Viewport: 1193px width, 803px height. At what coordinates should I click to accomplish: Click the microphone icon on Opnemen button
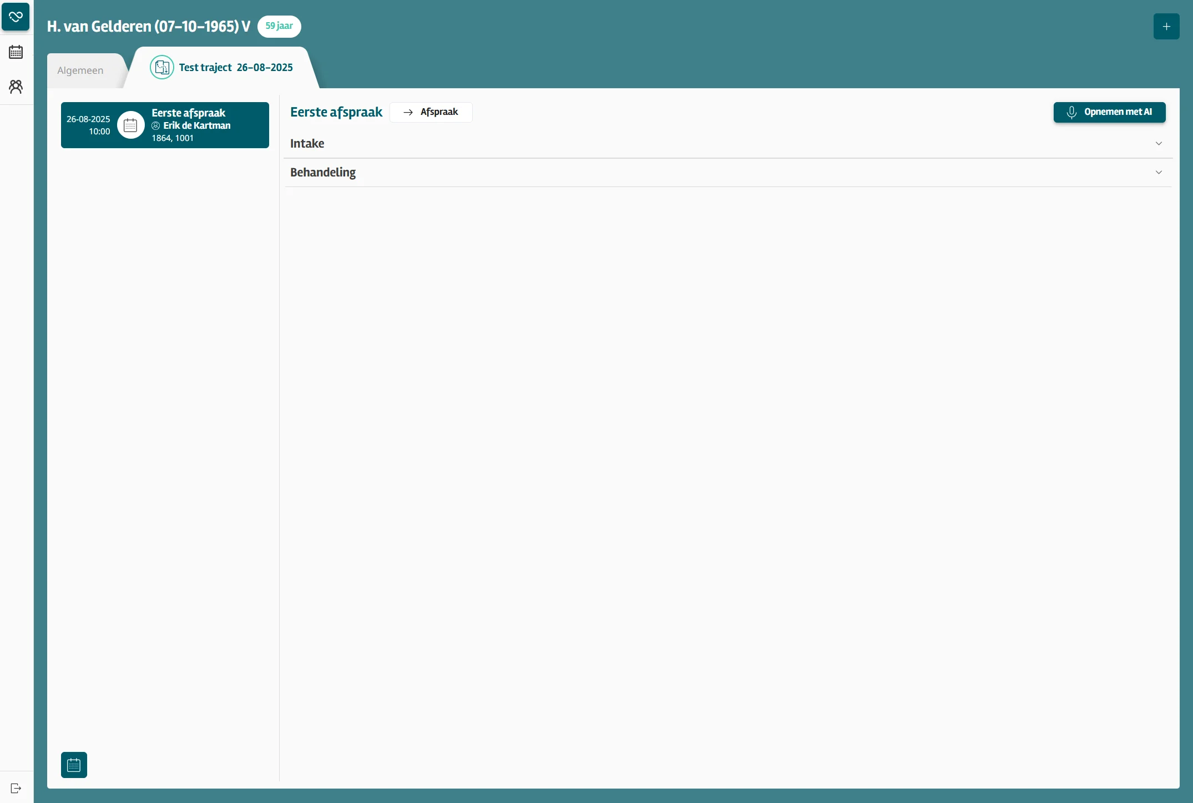[x=1071, y=112]
